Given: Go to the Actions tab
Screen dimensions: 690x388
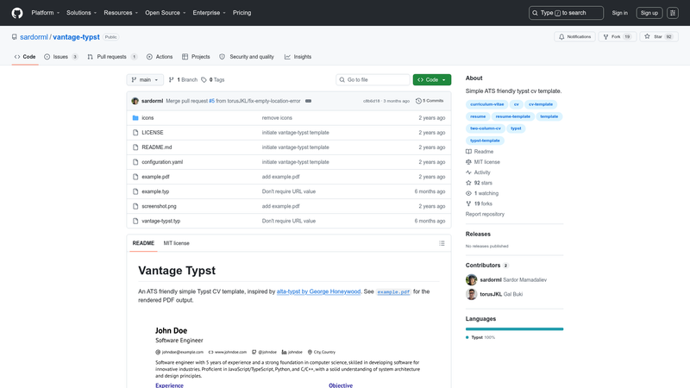Looking at the screenshot, I should [x=160, y=57].
